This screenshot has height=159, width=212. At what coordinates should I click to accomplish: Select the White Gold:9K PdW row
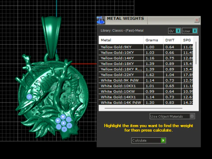click(146, 80)
